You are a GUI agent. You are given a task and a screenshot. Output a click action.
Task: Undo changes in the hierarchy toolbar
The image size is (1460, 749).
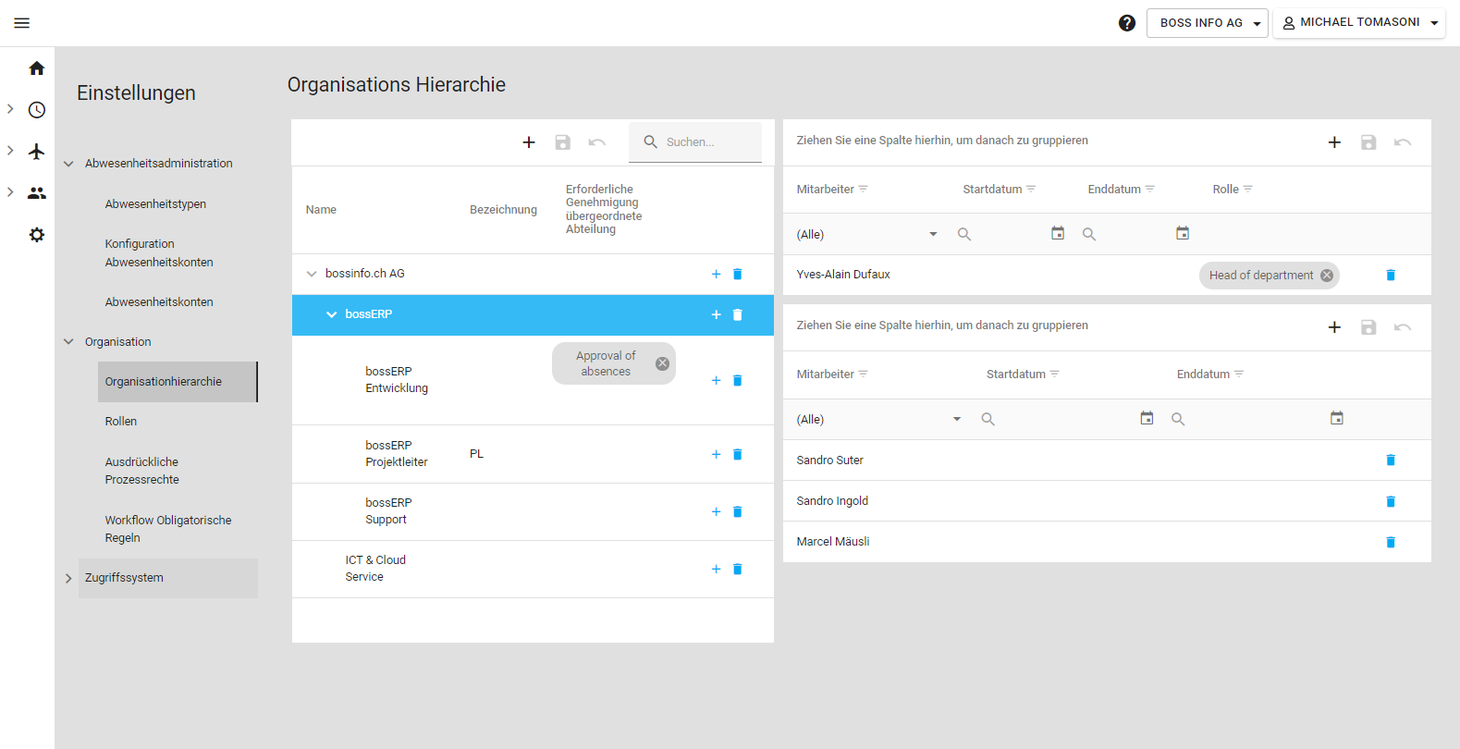coord(597,142)
